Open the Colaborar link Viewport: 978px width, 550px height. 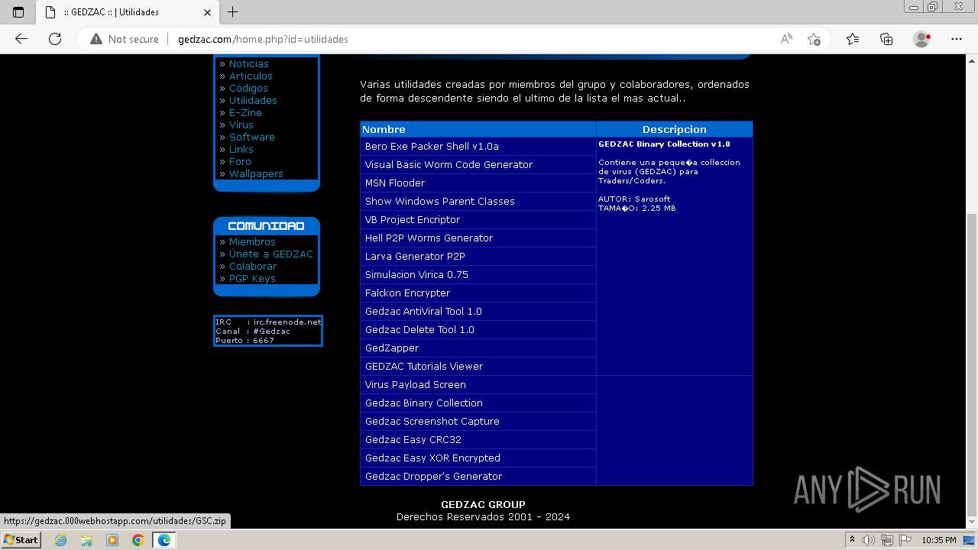click(x=253, y=266)
